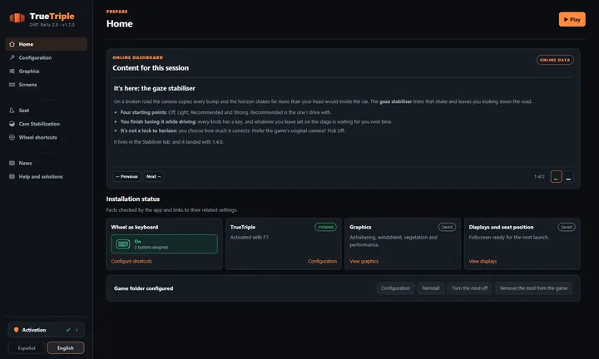The image size is (599, 359).
Task: Open Cam Stabilization settings
Action: pos(47,124)
